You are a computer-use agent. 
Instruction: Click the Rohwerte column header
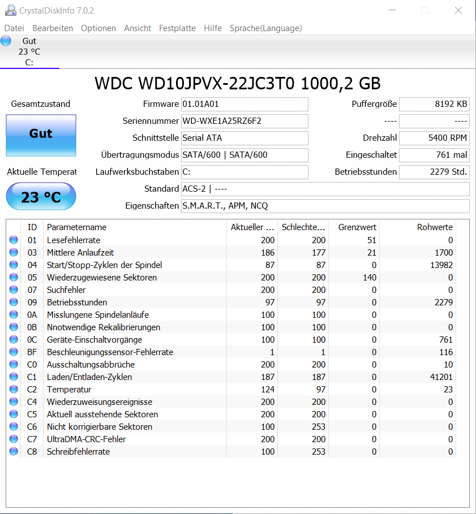(x=418, y=227)
